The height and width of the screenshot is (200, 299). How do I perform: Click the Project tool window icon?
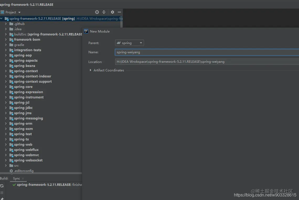click(x=2, y=12)
